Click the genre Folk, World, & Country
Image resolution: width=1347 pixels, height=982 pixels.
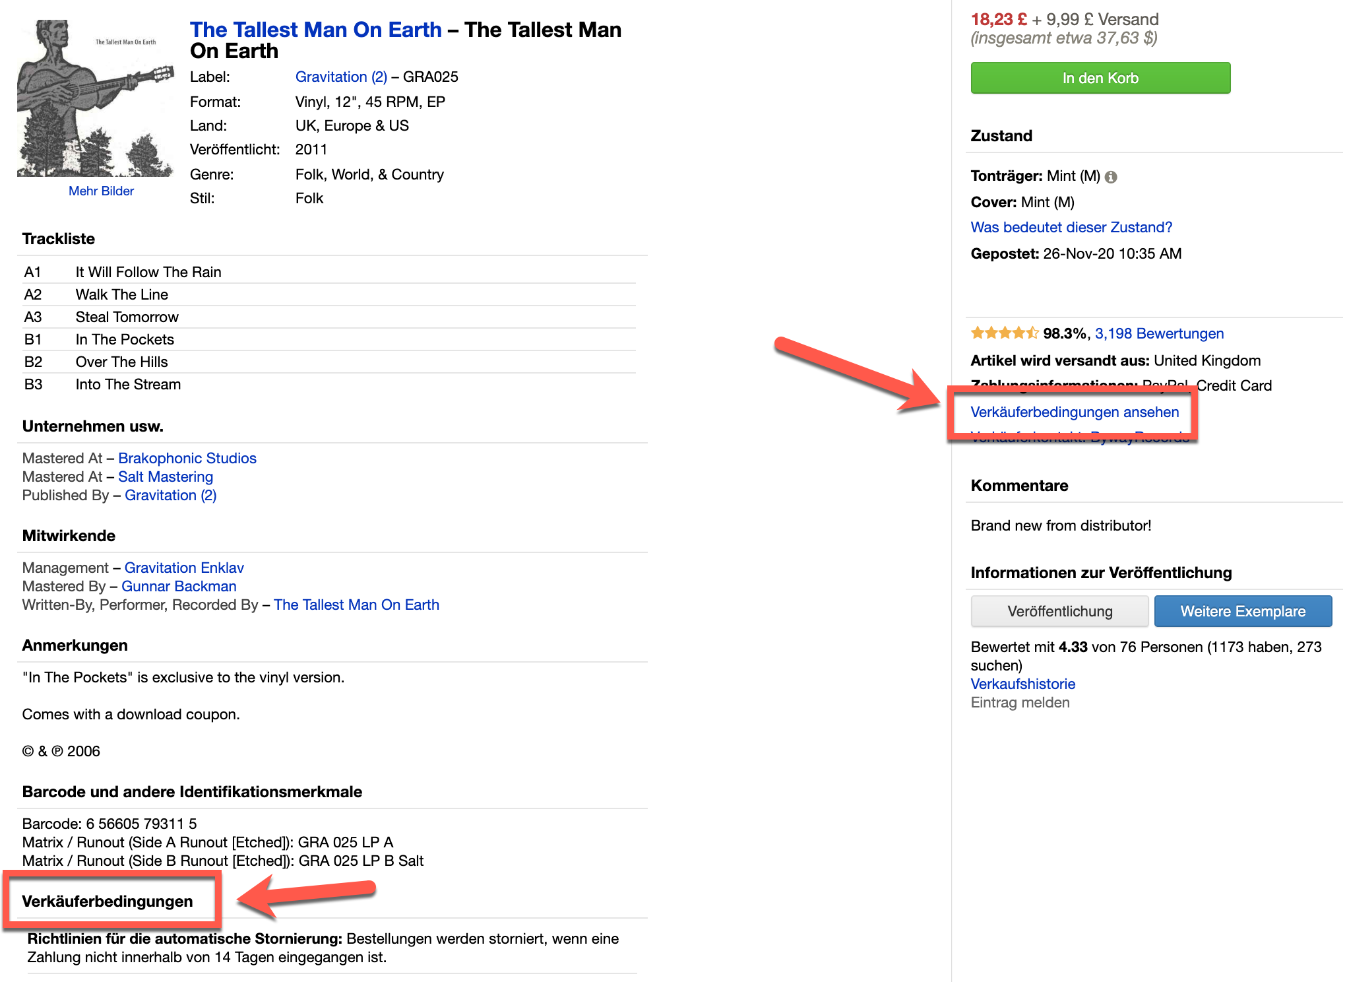pos(369,174)
